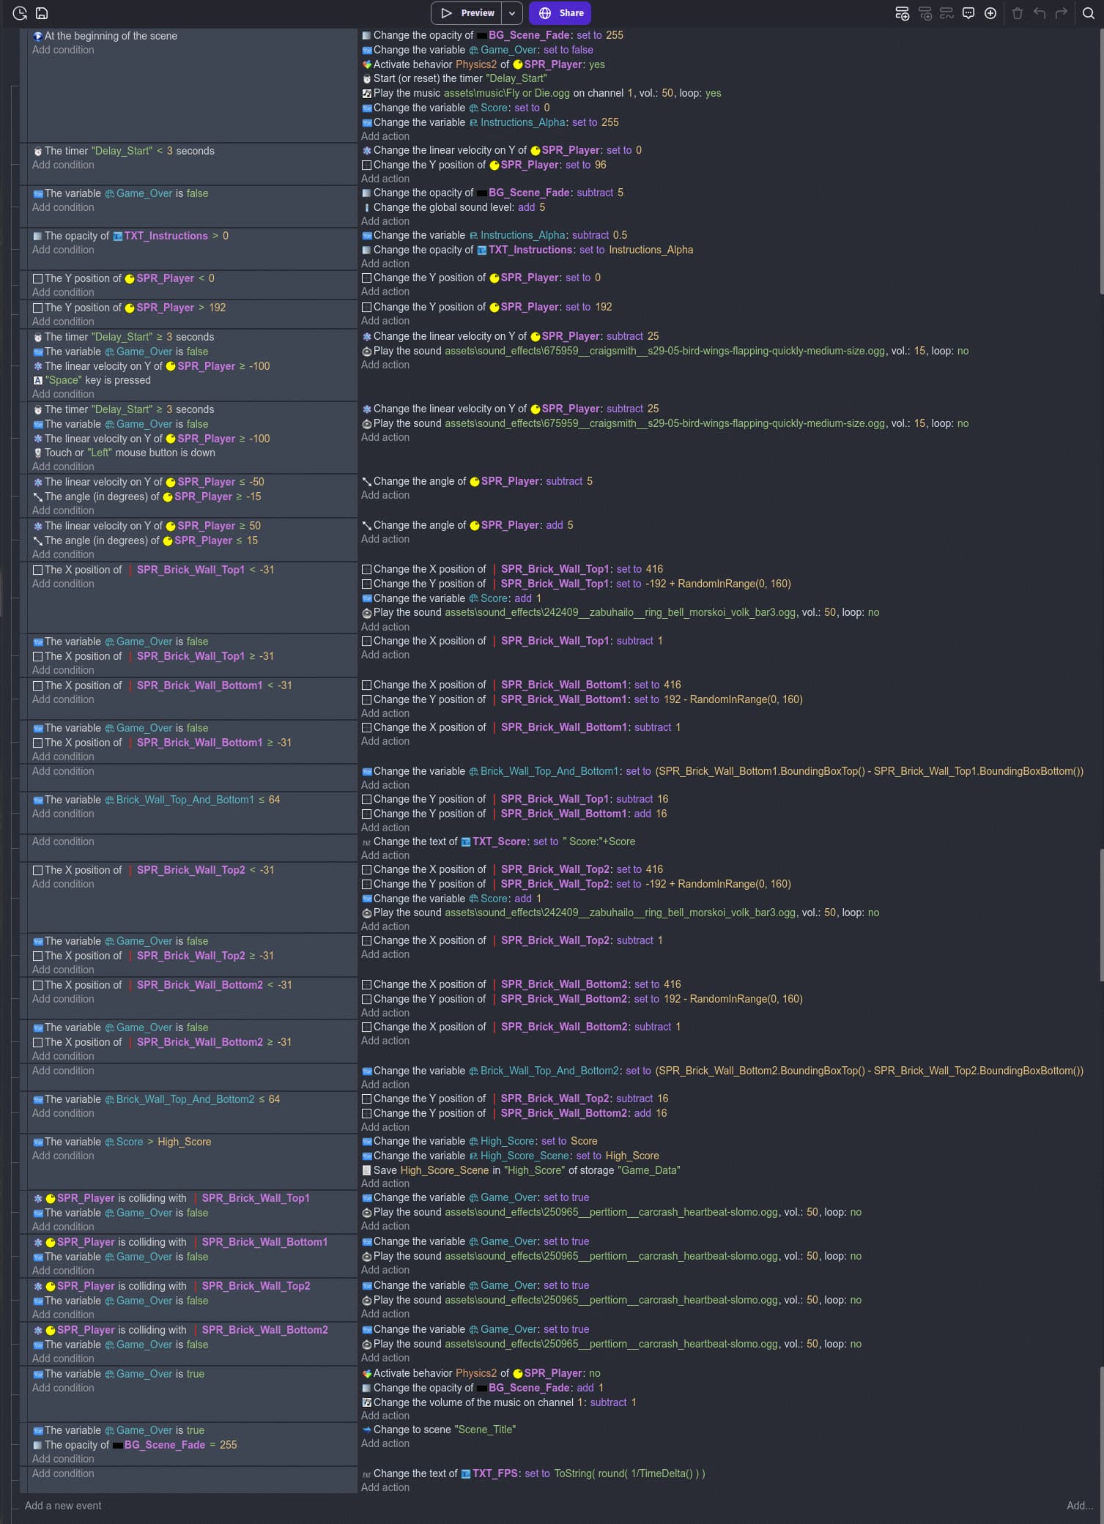Click the icon beside 'At the beginning of the scene'
Image resolution: width=1104 pixels, height=1524 pixels.
point(37,37)
